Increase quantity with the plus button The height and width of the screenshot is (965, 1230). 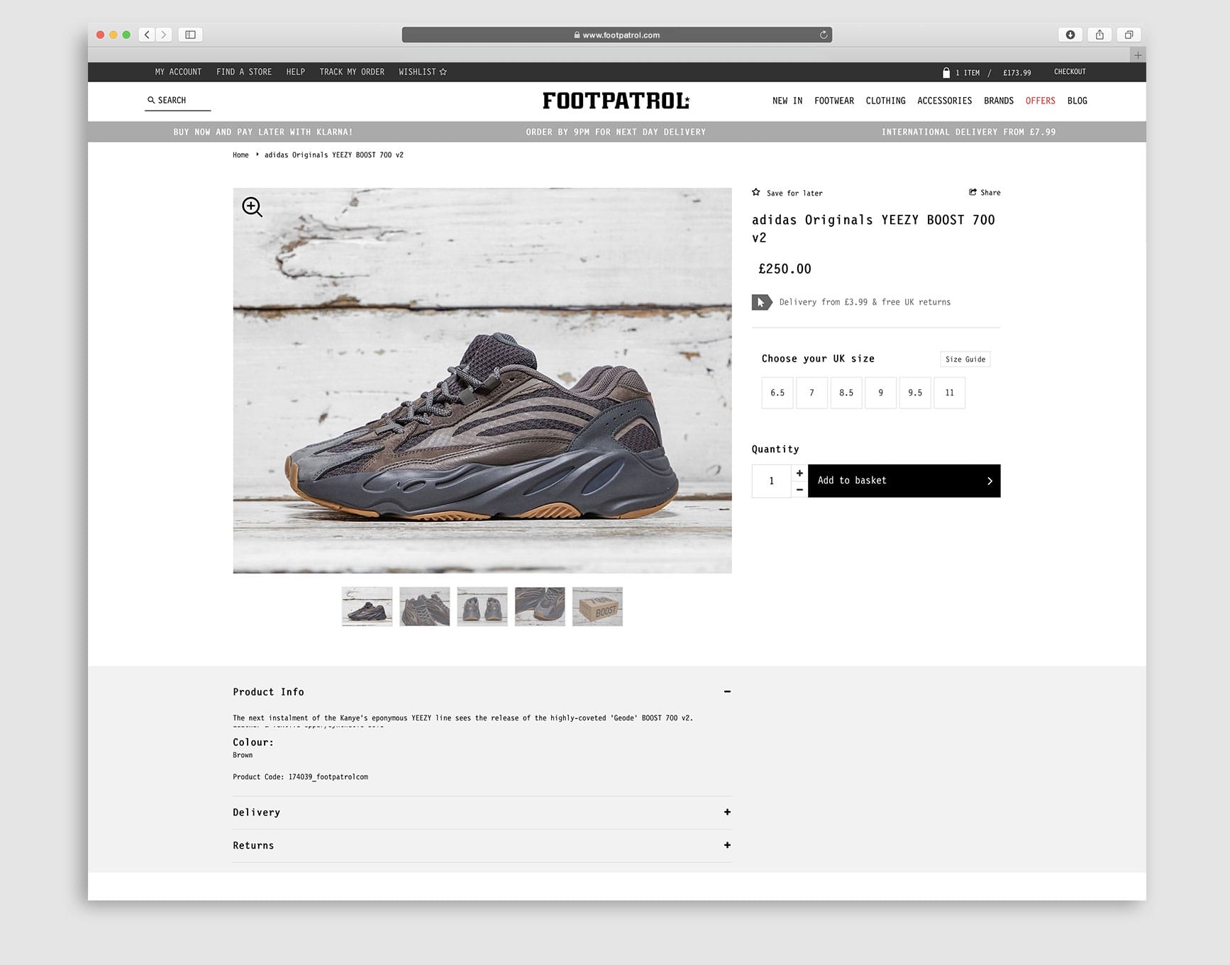pyautogui.click(x=799, y=473)
